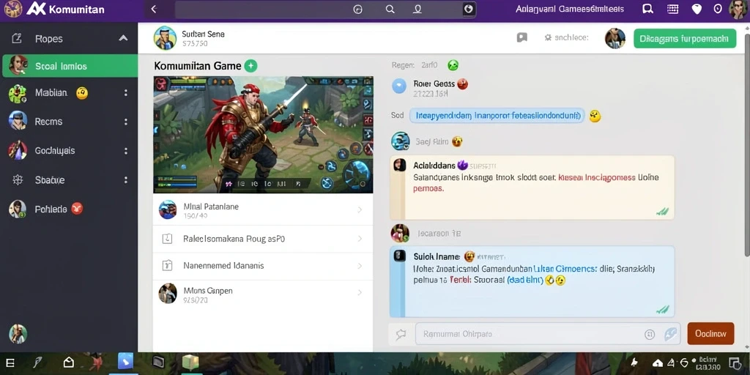Open three-dot menu next to Recms

pyautogui.click(x=126, y=122)
